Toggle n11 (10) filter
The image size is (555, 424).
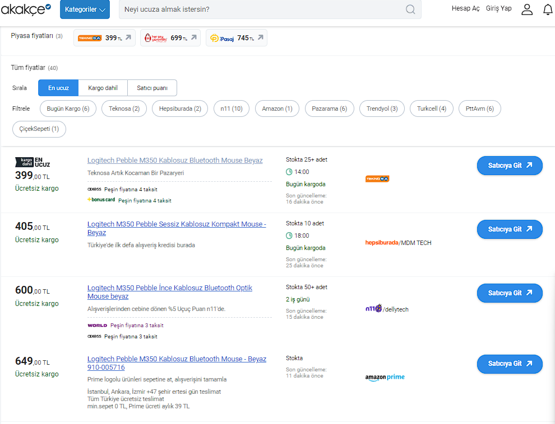coord(232,109)
